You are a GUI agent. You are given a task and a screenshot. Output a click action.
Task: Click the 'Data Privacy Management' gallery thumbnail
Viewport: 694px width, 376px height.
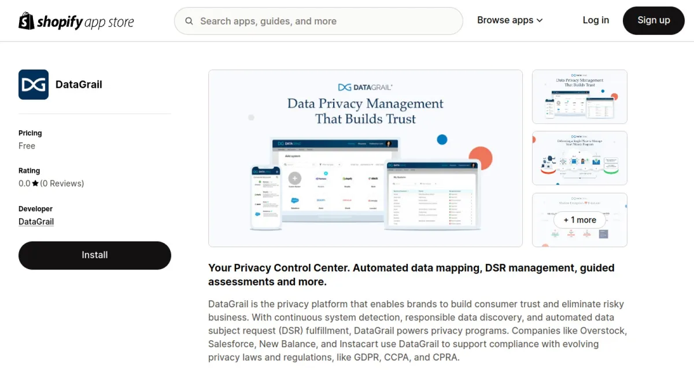click(x=579, y=97)
